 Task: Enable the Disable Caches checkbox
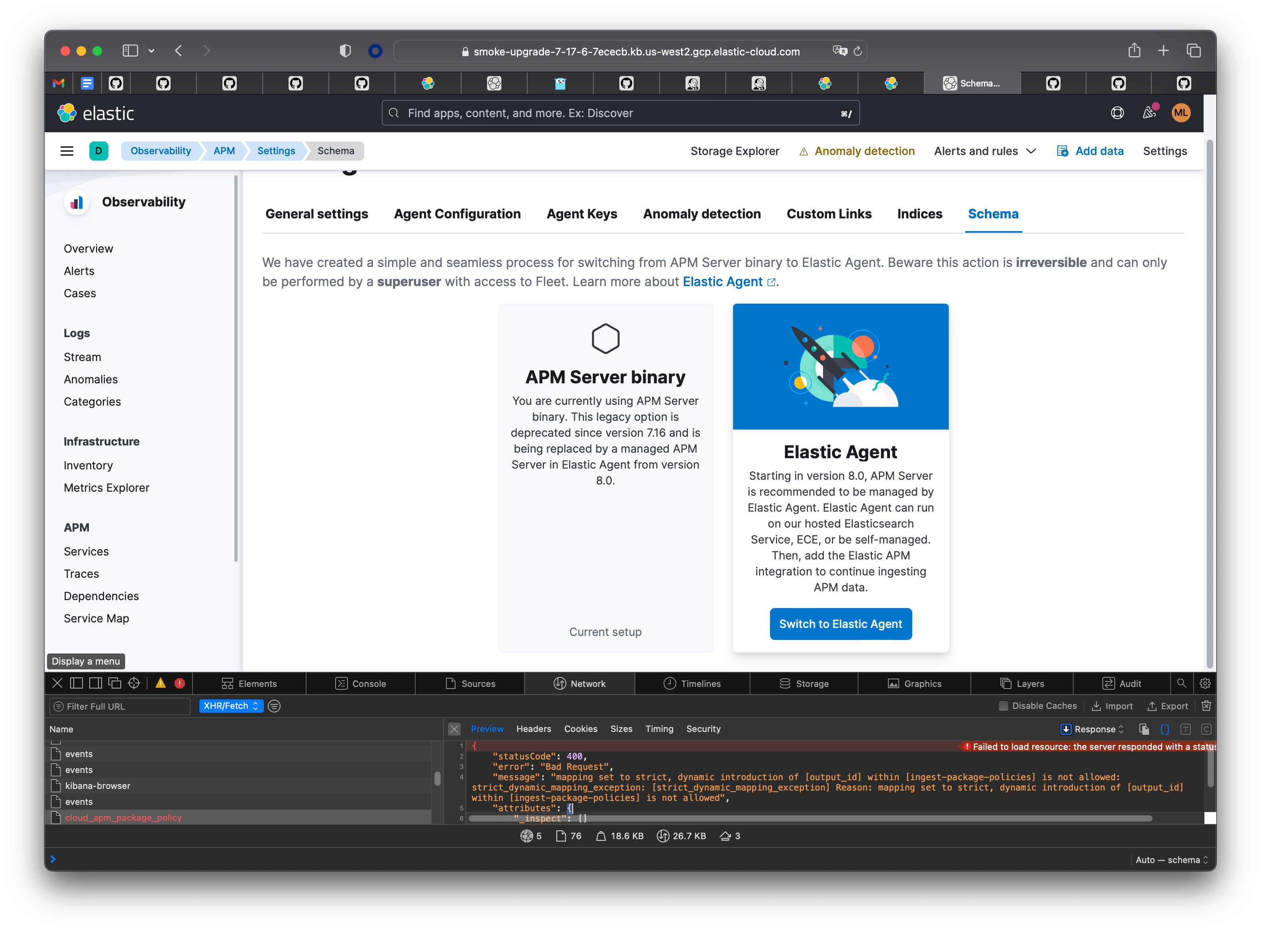pyautogui.click(x=1003, y=706)
